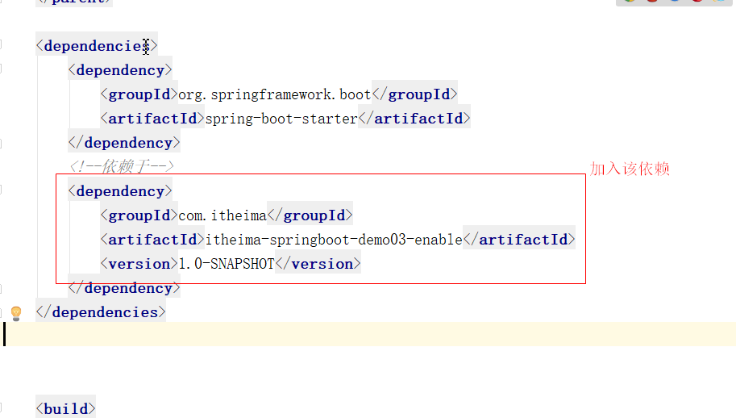Open the page in Chrome browser icon
This screenshot has height=418, width=736.
pos(630,2)
